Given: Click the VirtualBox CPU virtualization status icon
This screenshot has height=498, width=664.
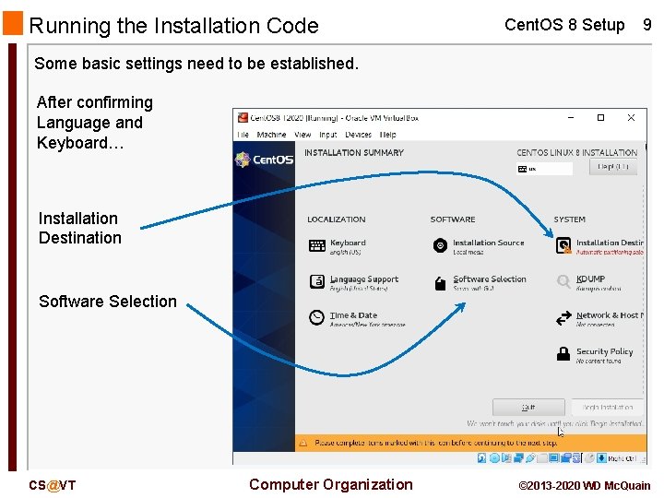Looking at the screenshot, I should tap(576, 457).
